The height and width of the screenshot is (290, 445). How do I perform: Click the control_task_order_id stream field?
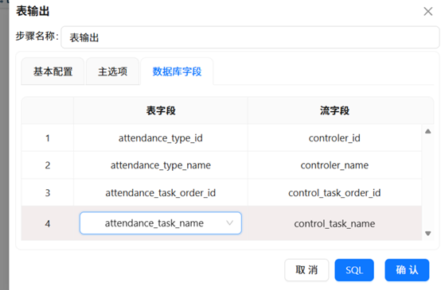click(334, 193)
